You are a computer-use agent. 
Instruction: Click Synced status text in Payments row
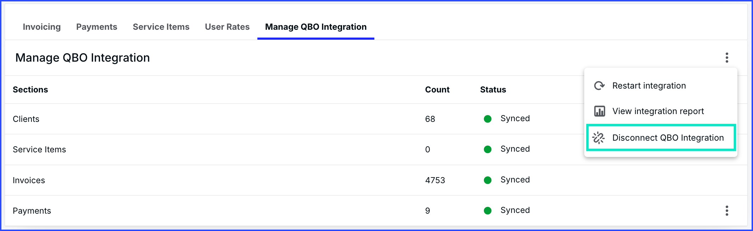[x=515, y=210]
